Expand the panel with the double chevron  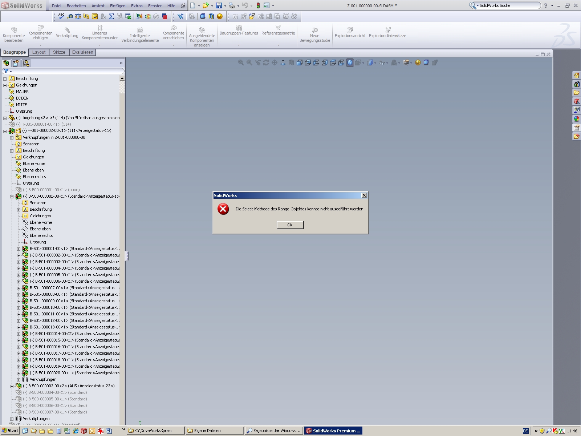pos(121,63)
